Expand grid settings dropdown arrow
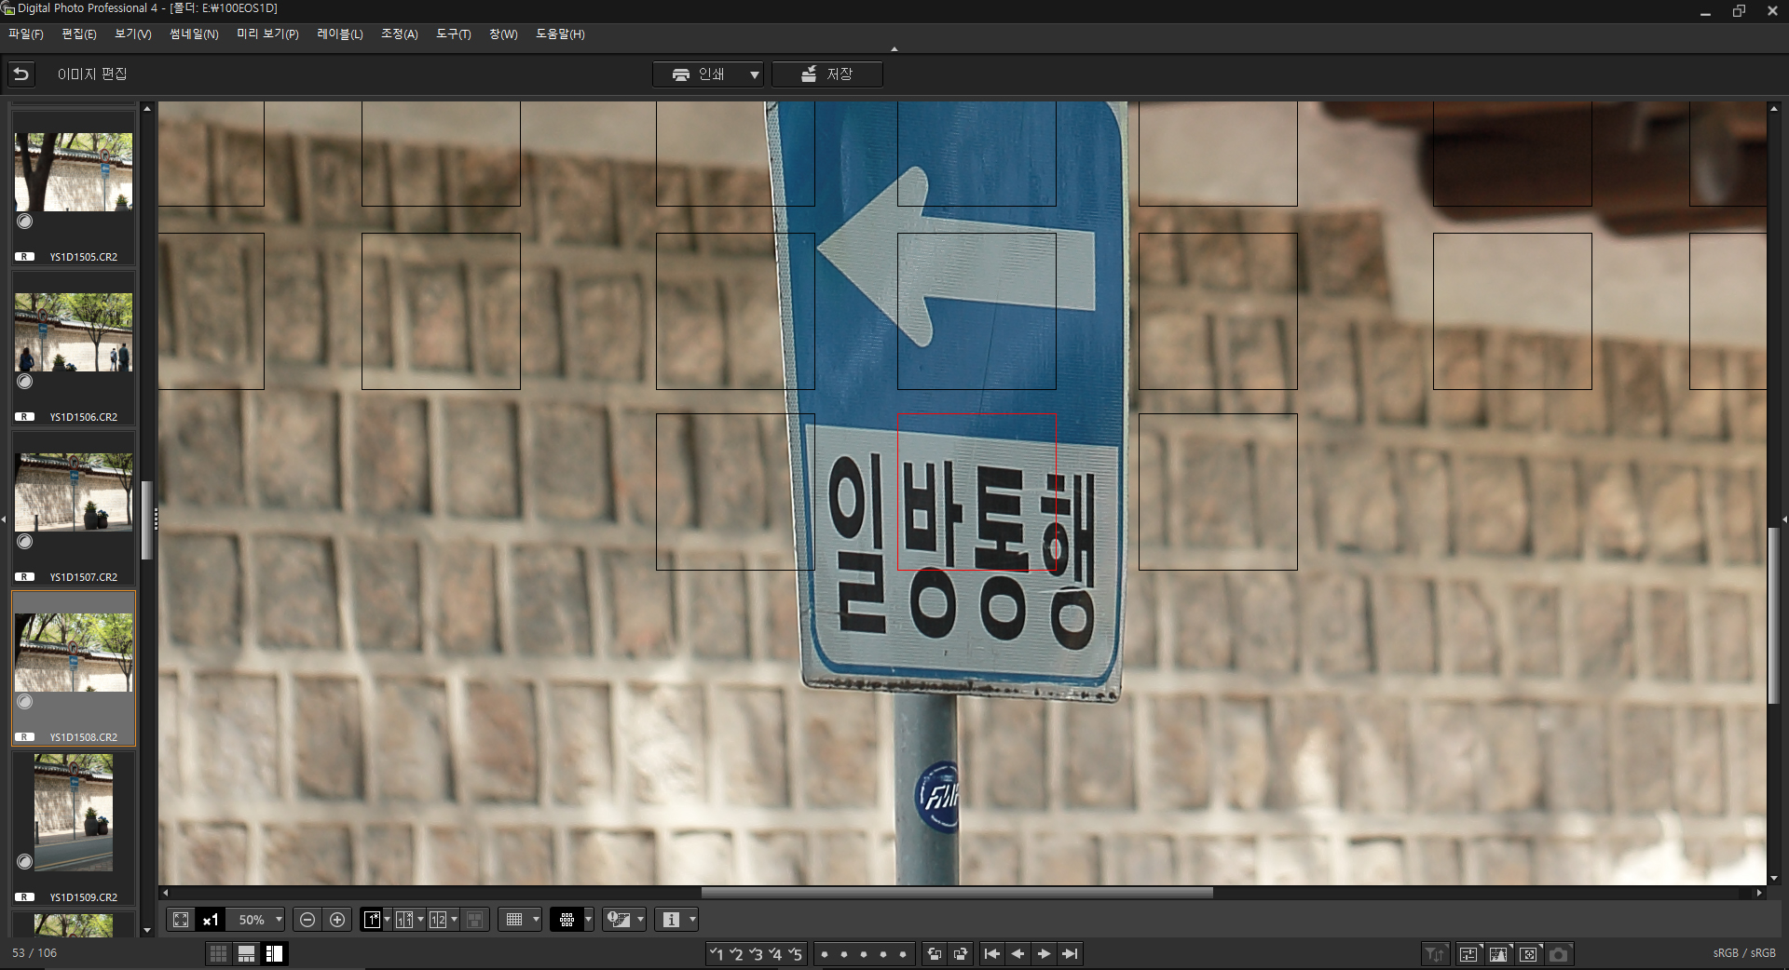The image size is (1789, 970). click(x=536, y=920)
